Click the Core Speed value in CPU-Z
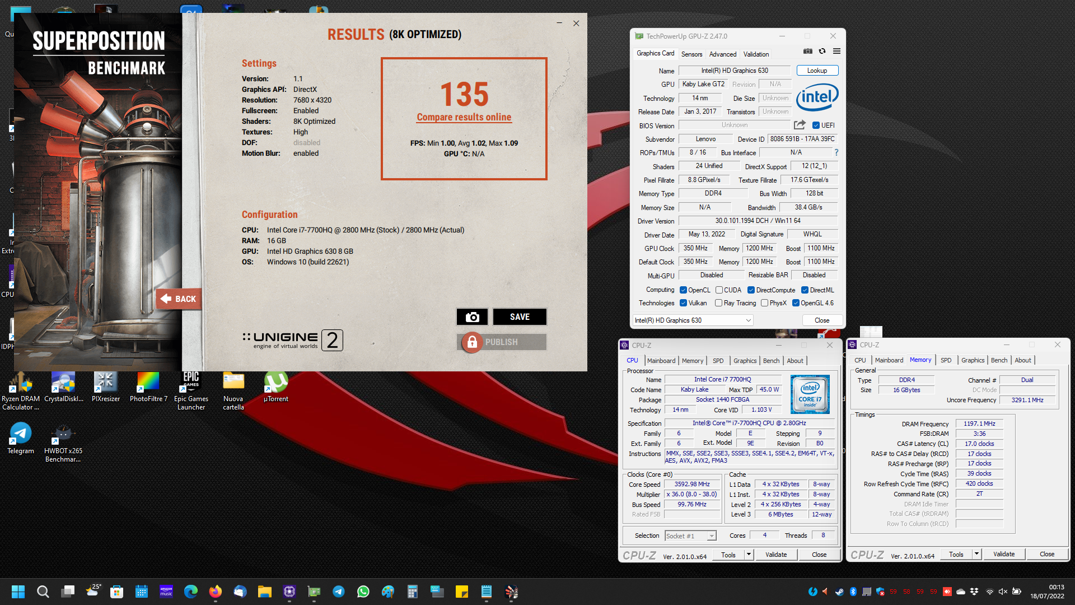 tap(691, 484)
